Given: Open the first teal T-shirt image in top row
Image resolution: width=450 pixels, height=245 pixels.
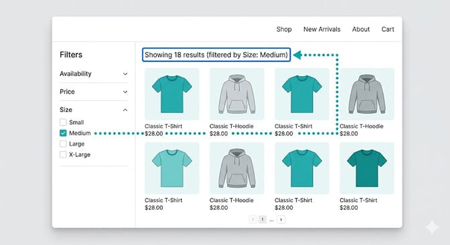Looking at the screenshot, I should (x=172, y=94).
